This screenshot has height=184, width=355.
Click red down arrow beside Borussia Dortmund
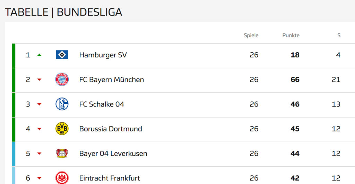(39, 129)
